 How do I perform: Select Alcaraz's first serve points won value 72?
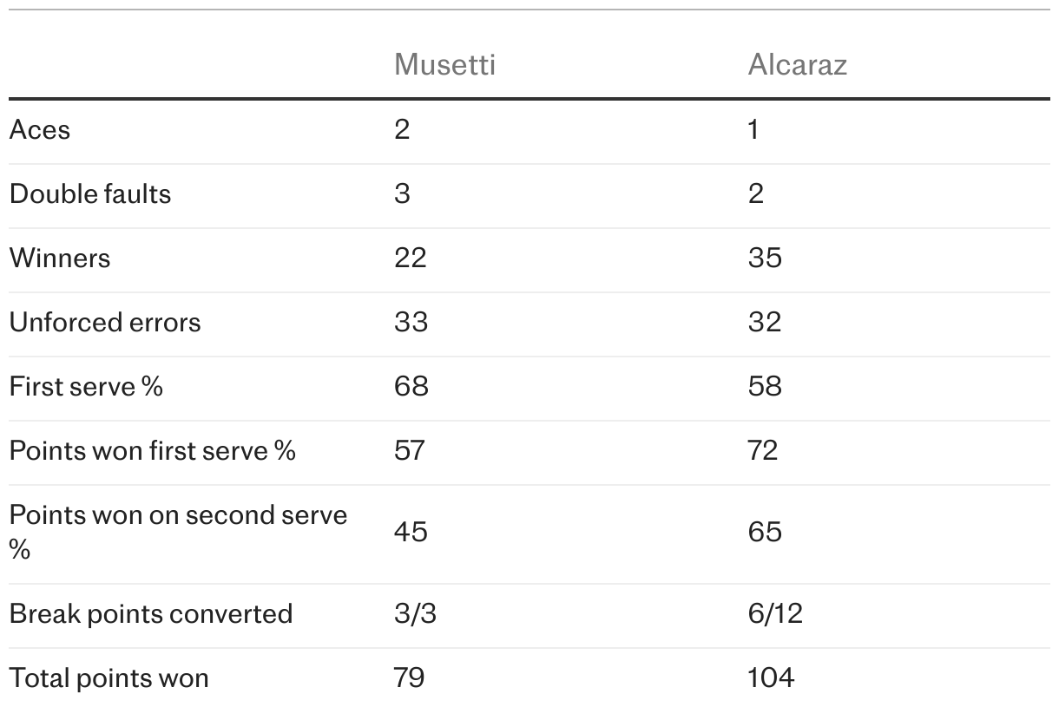pos(763,451)
